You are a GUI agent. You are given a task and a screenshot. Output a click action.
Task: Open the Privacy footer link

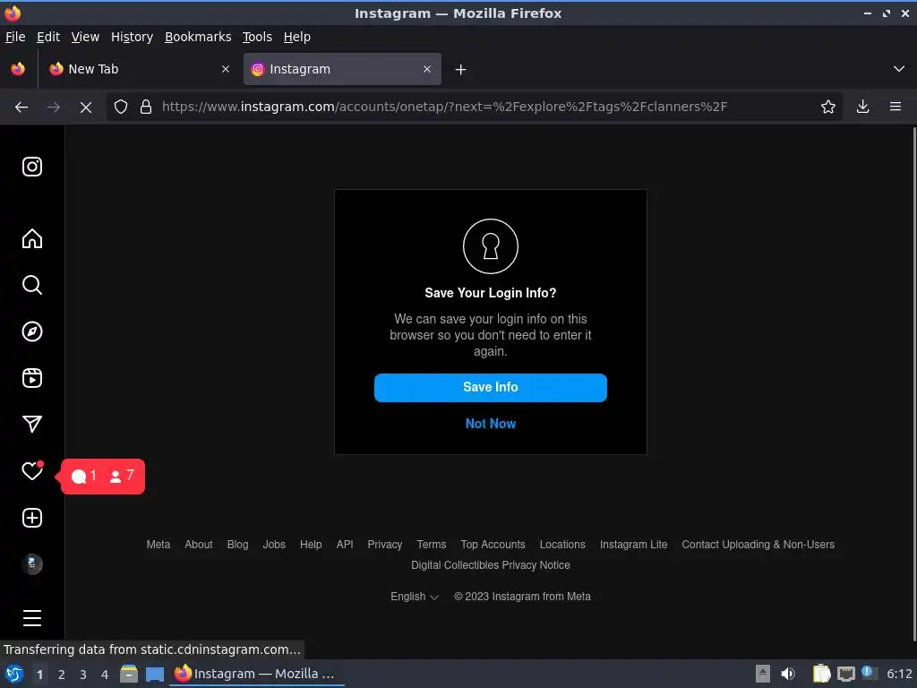pos(385,545)
